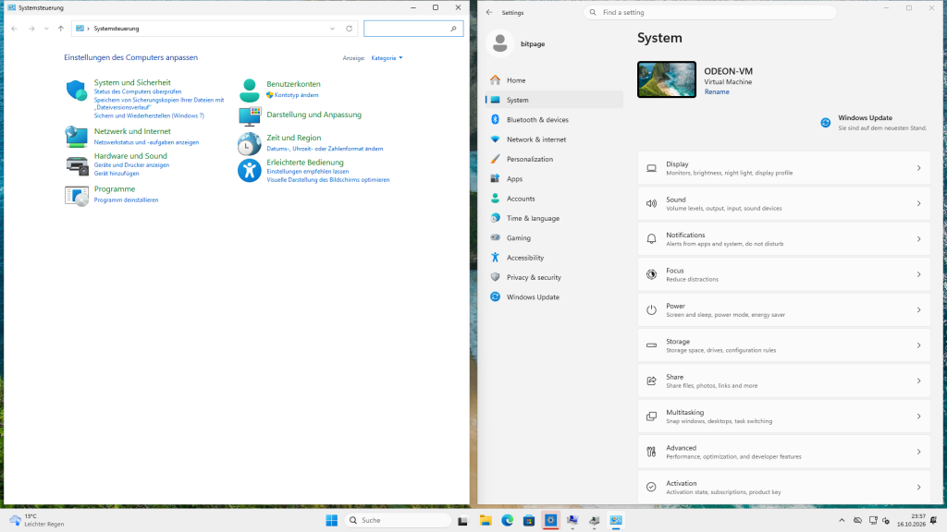Show hidden tray icons chevron
This screenshot has height=532, width=947.
pos(842,521)
